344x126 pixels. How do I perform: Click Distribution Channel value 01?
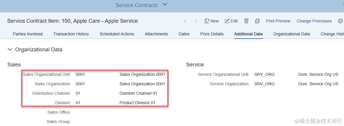pyautogui.click(x=78, y=93)
